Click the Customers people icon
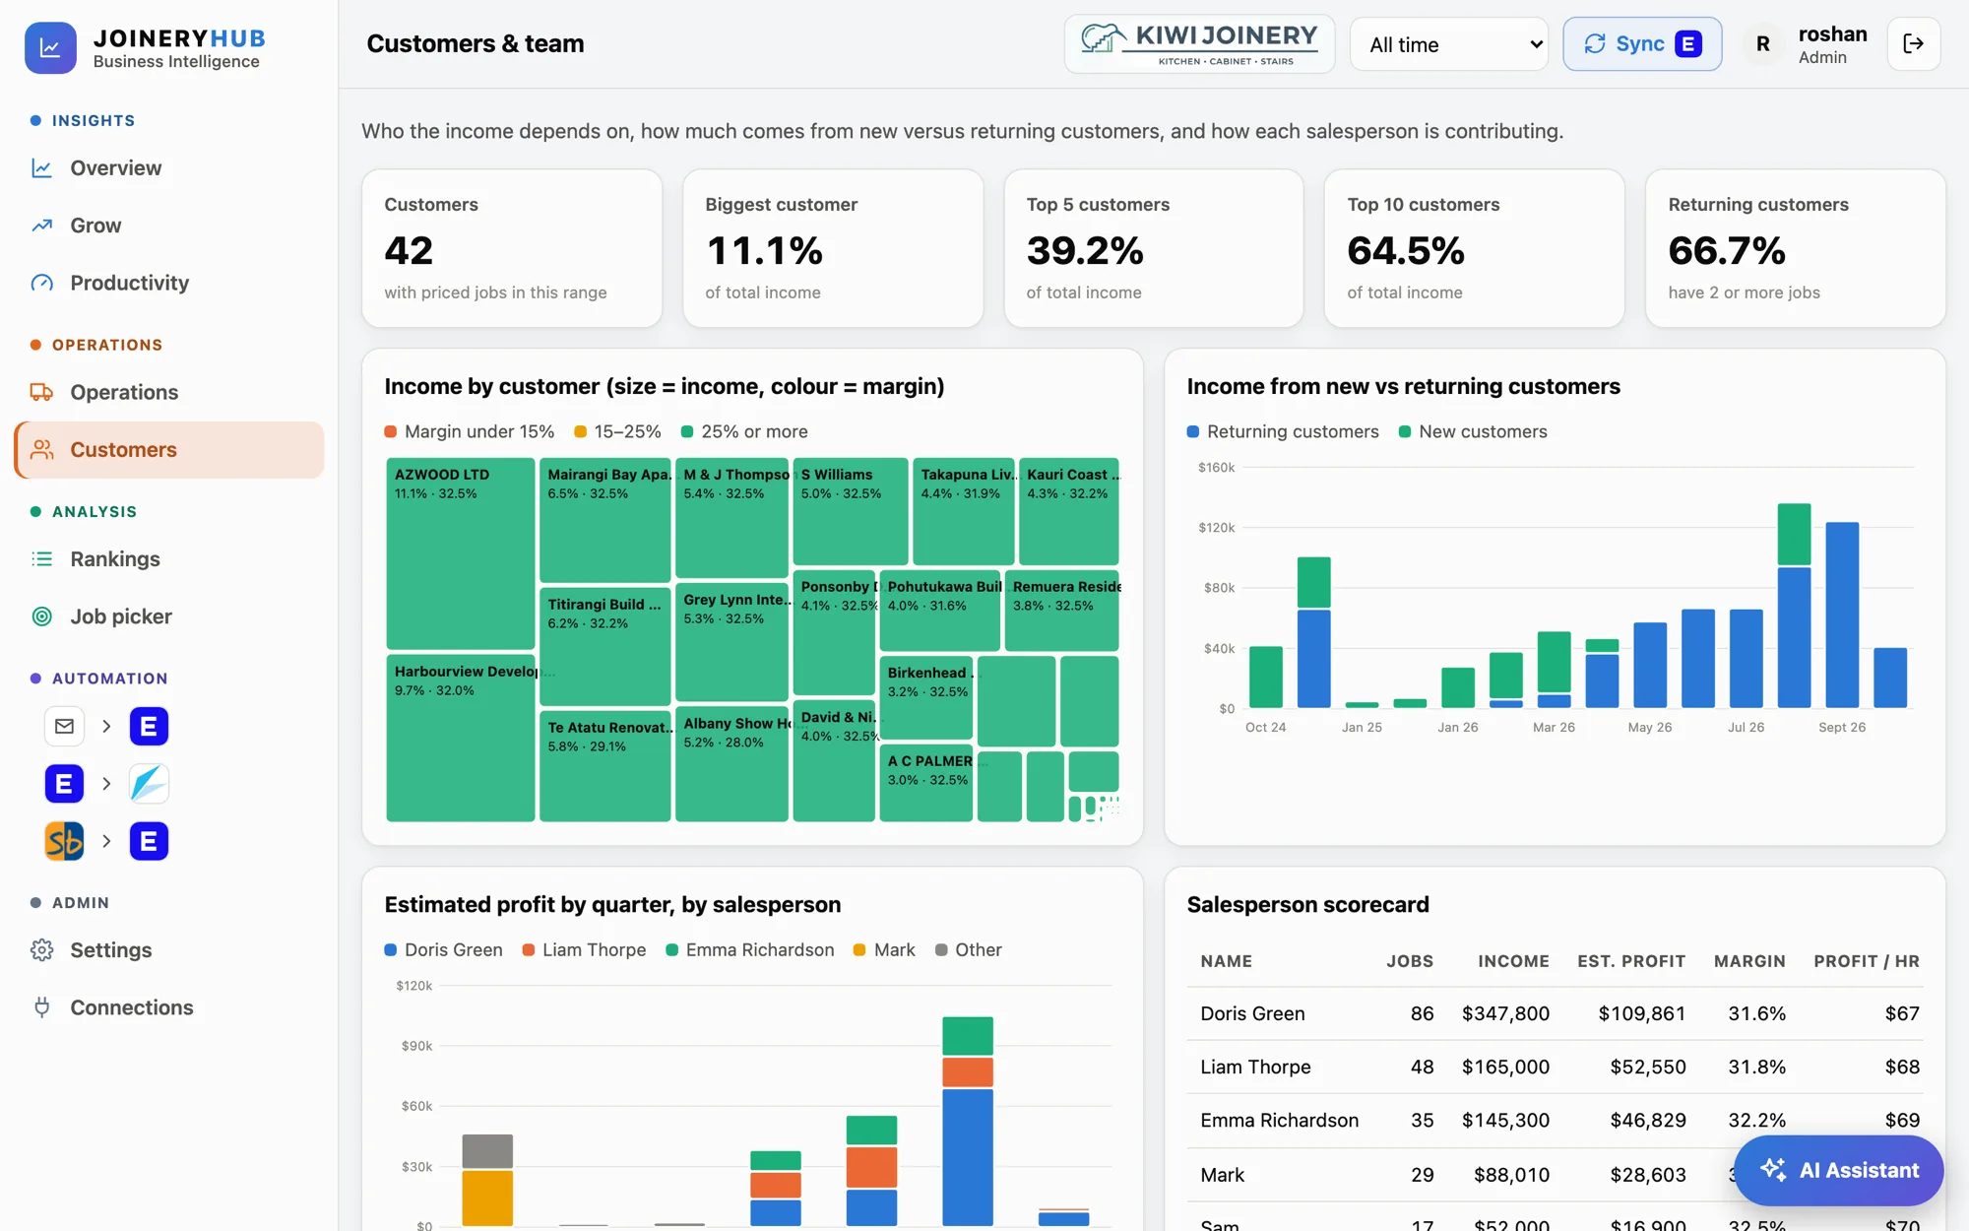This screenshot has width=1969, height=1231. click(x=41, y=450)
